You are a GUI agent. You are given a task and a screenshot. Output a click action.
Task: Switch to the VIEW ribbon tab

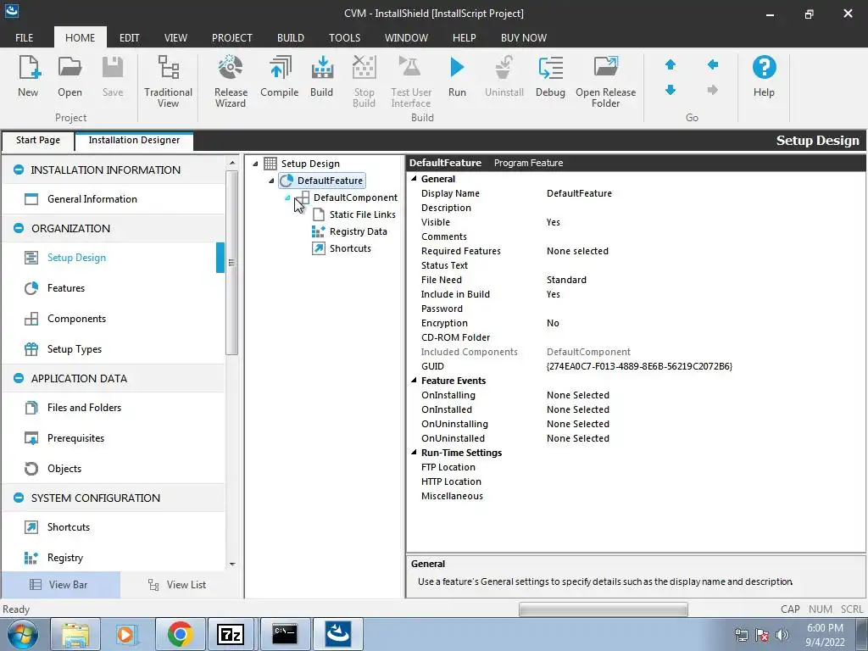pyautogui.click(x=175, y=37)
